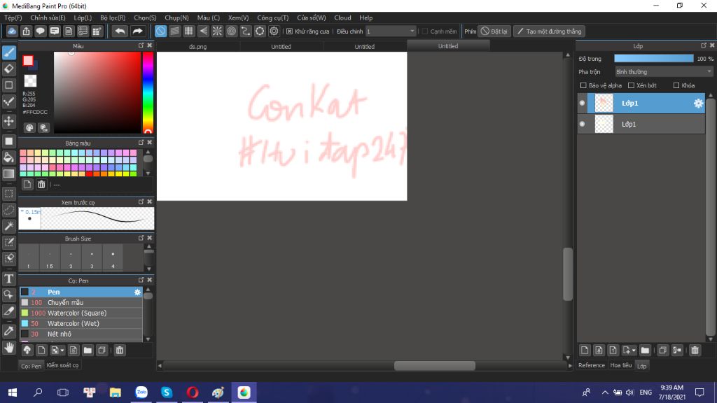Click the export share icon in toolbar
This screenshot has width=717, height=403.
pos(26,31)
